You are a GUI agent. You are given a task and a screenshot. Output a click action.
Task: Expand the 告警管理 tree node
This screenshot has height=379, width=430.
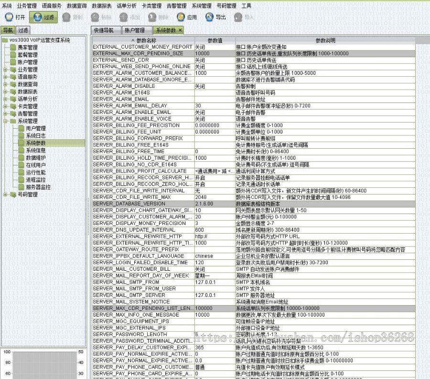[x=5, y=113]
